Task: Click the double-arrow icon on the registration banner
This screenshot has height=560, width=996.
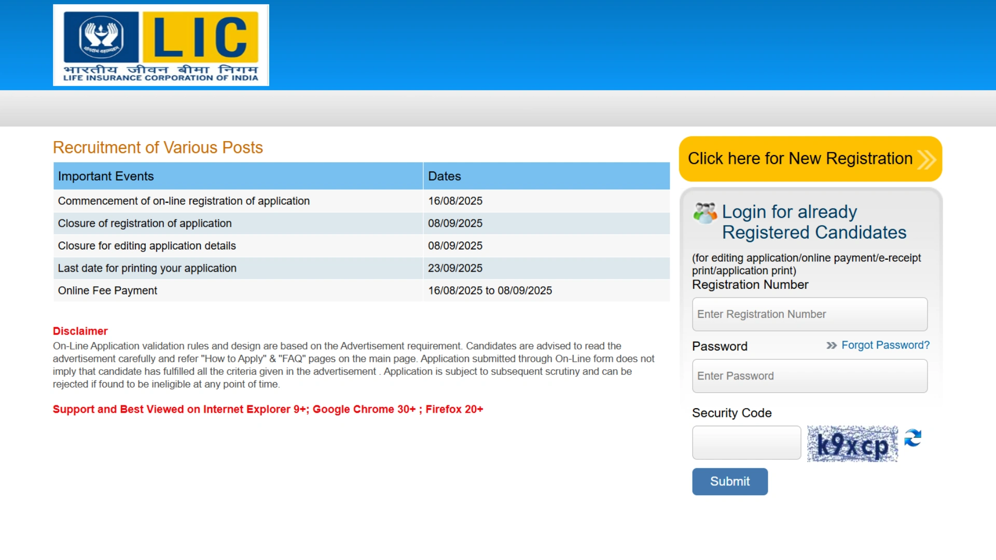Action: (926, 159)
